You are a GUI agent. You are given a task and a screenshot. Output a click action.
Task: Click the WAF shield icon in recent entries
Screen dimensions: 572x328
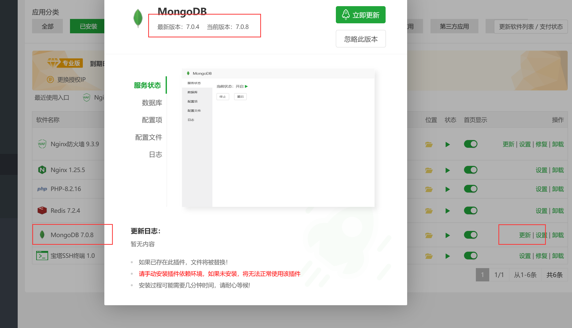[x=86, y=98]
